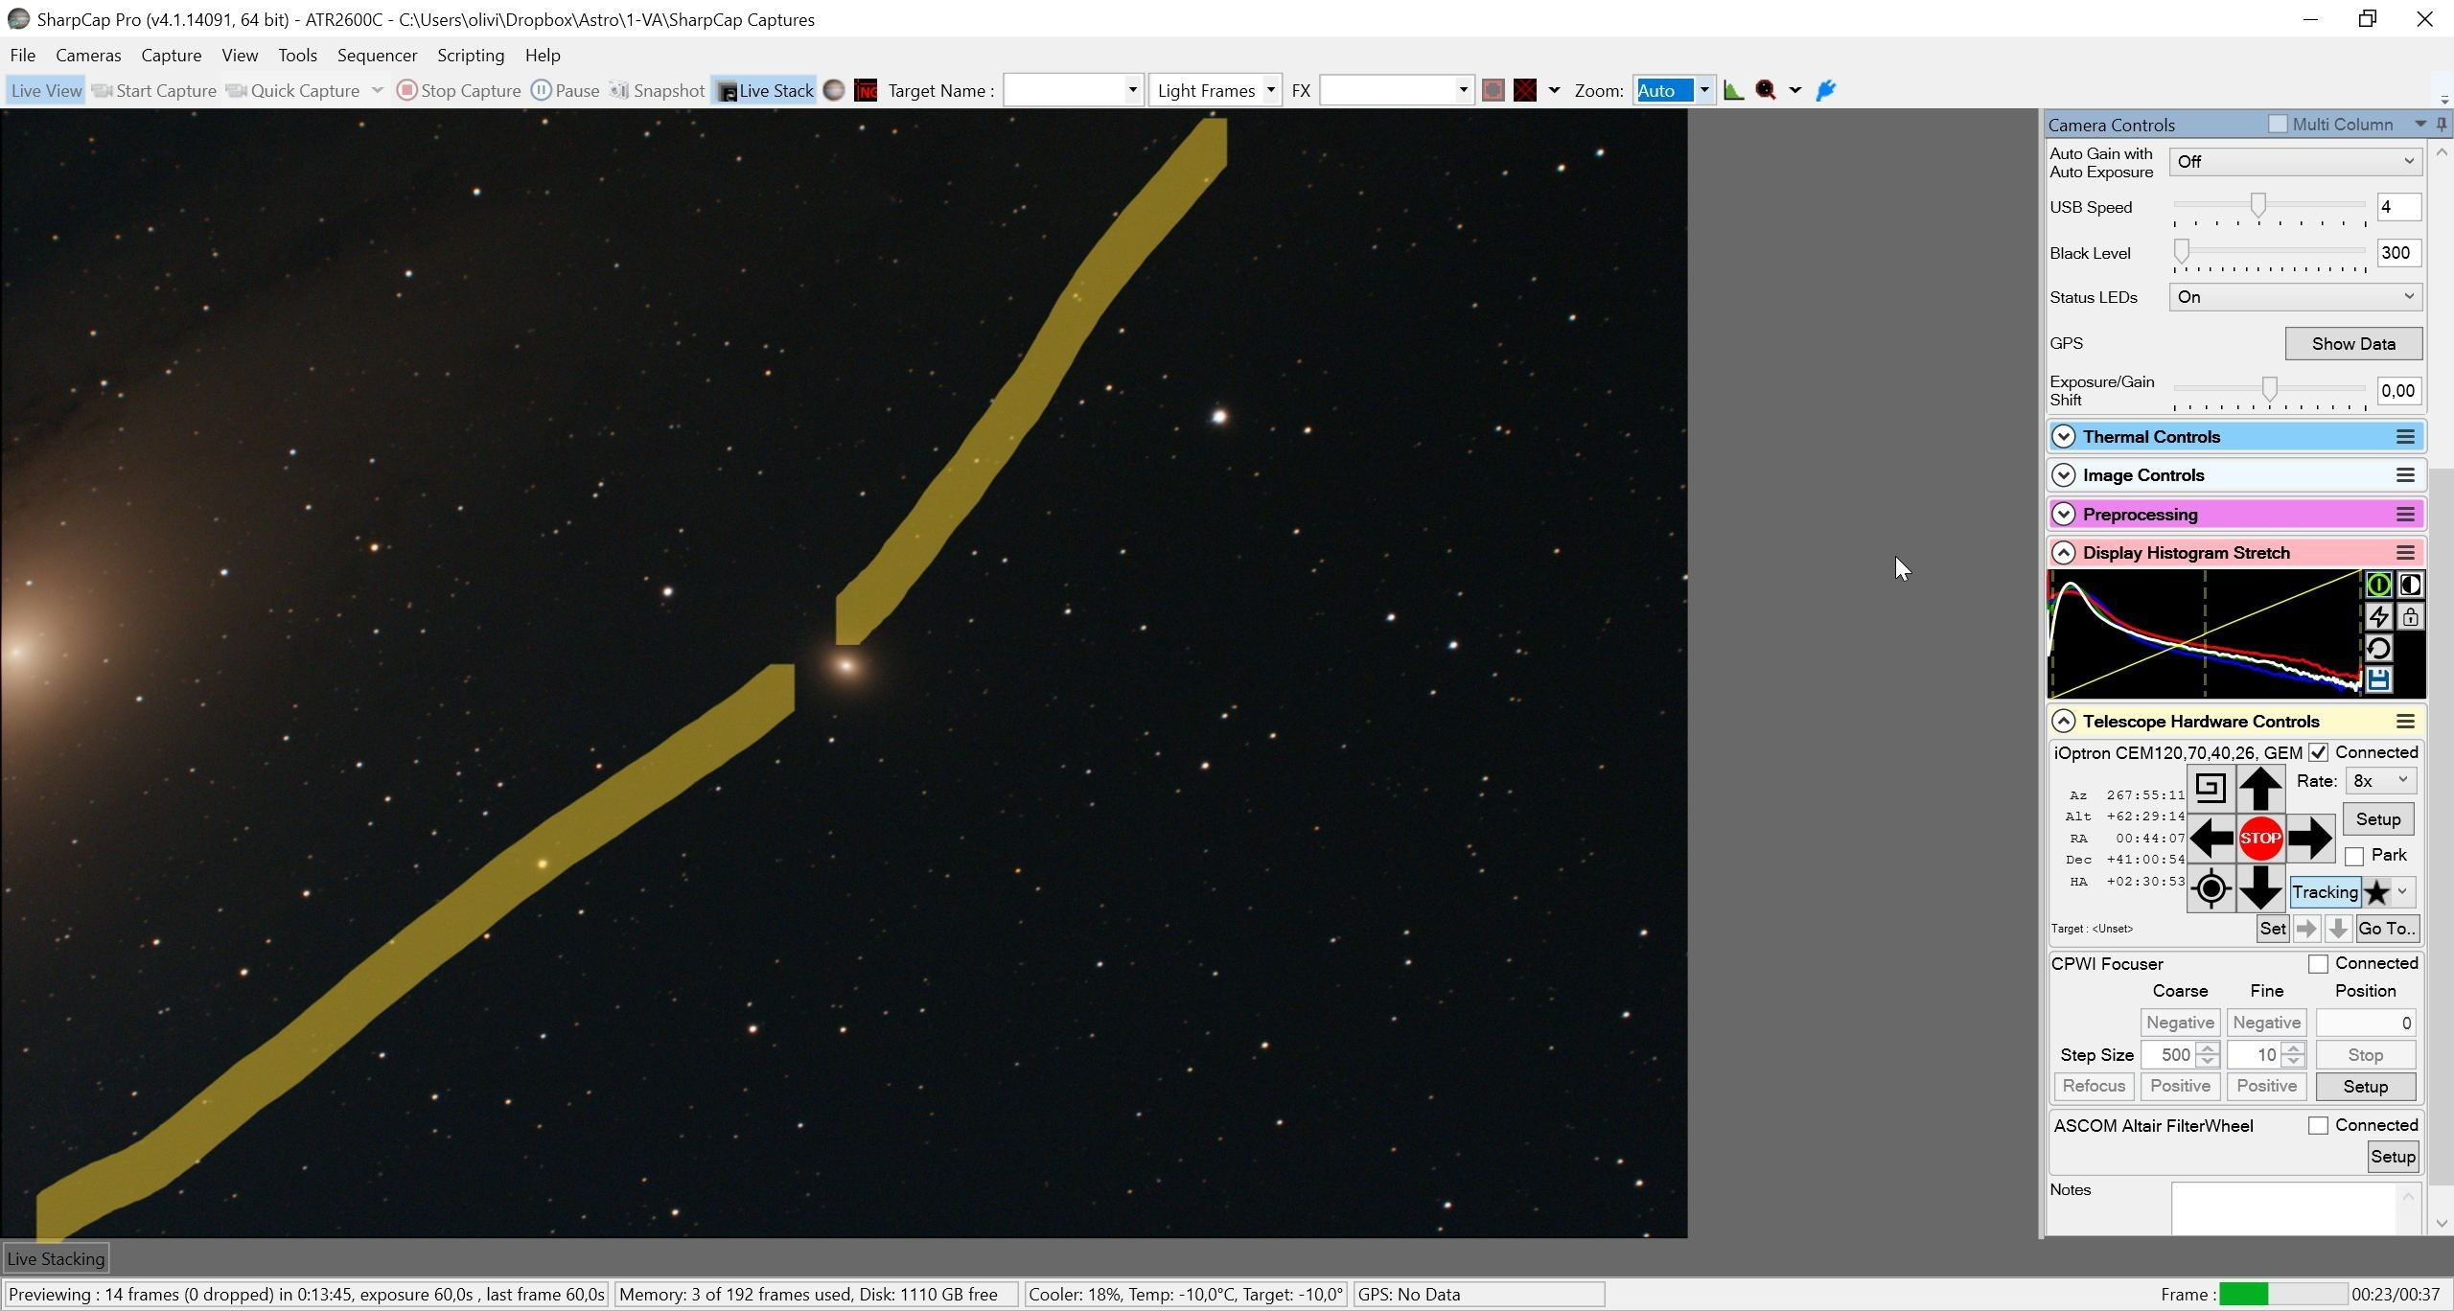Click the USB Speed slider handle
The height and width of the screenshot is (1311, 2454).
pos(2258,205)
